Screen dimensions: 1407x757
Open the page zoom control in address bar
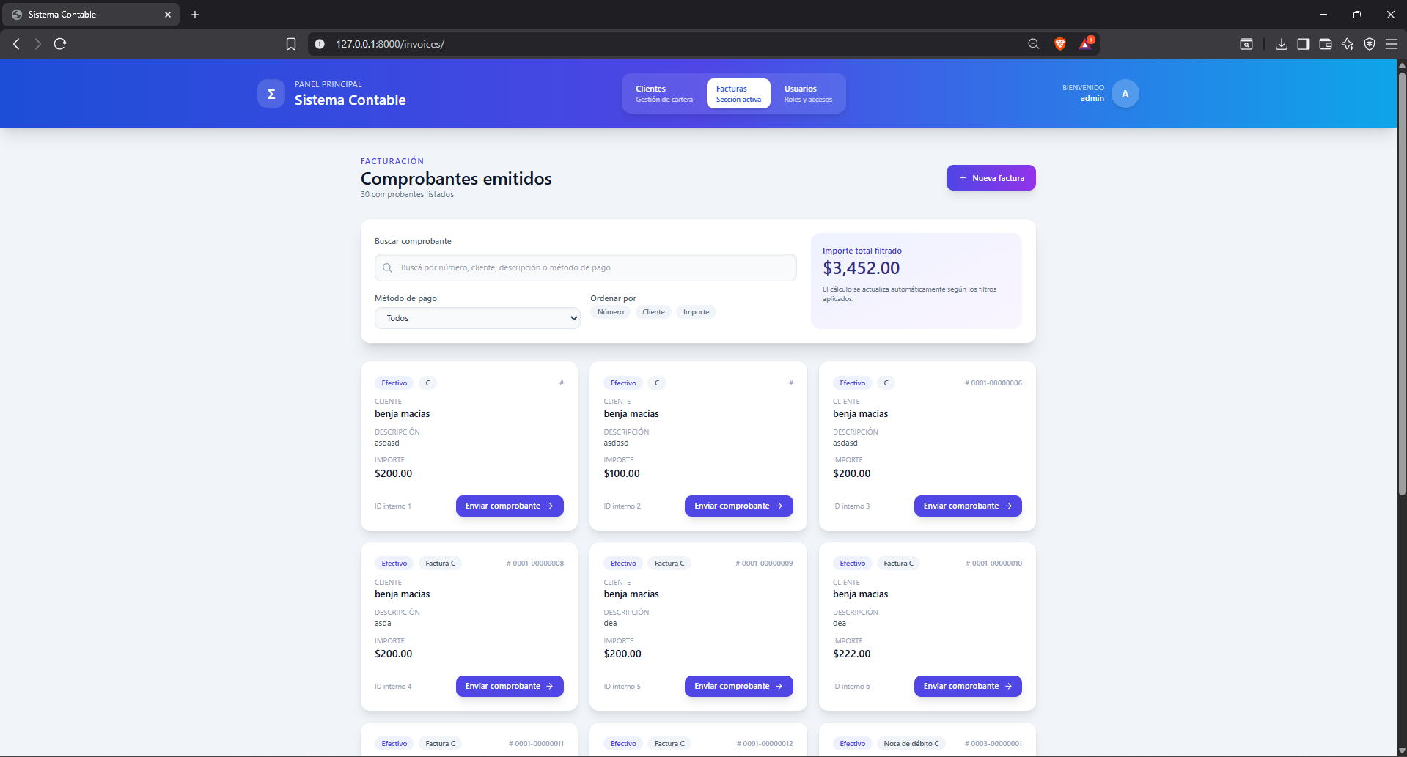(x=1033, y=44)
